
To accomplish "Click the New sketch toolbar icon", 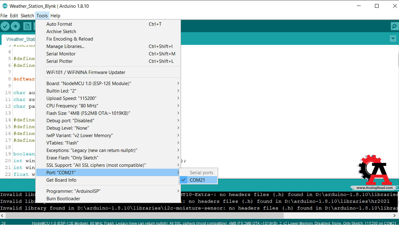I will (x=27, y=26).
